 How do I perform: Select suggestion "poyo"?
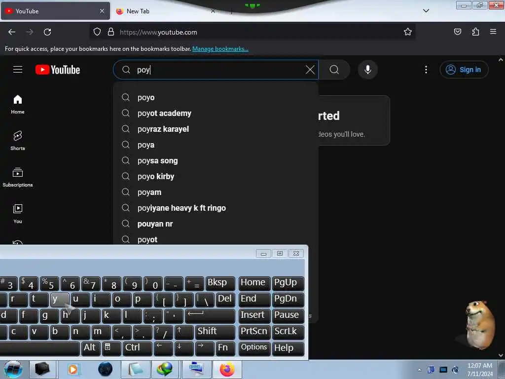click(216, 97)
